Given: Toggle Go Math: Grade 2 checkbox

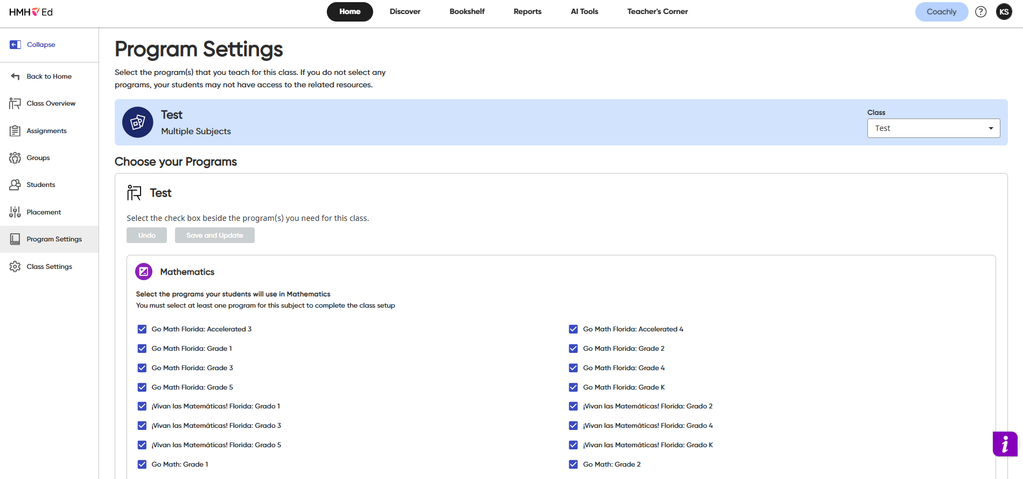Looking at the screenshot, I should [573, 464].
